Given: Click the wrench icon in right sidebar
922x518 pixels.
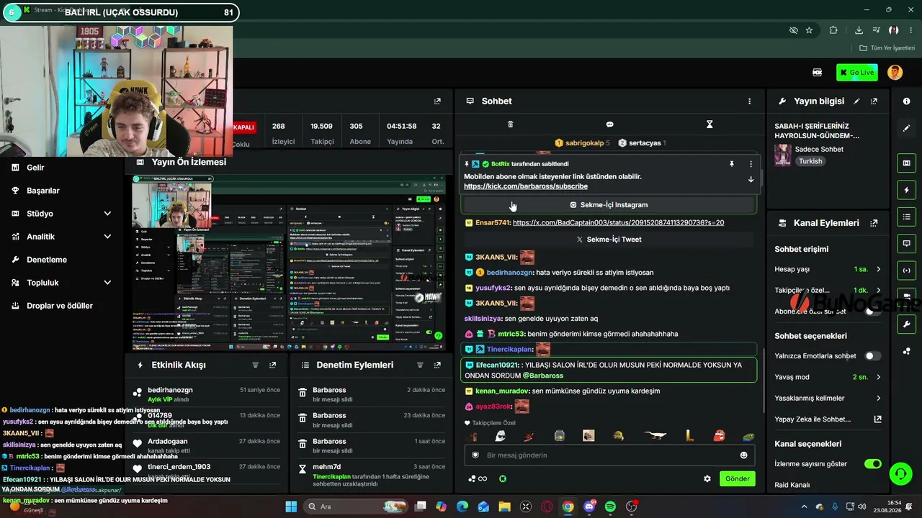Looking at the screenshot, I should coord(906,324).
